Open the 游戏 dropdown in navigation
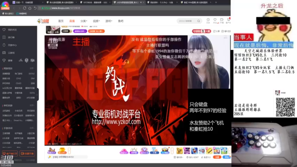The height and width of the screenshot is (167, 297). point(109,21)
